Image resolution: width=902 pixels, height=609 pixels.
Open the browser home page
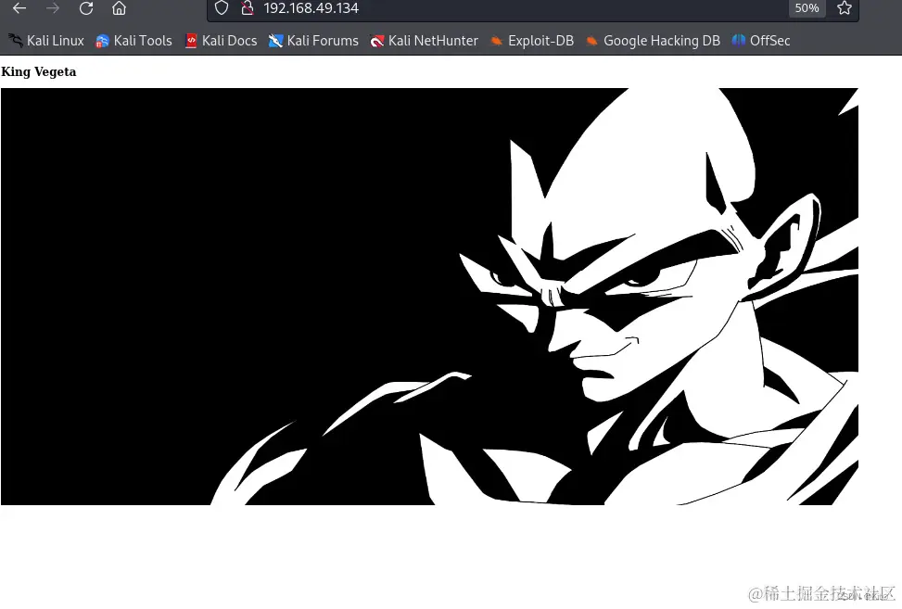119,8
